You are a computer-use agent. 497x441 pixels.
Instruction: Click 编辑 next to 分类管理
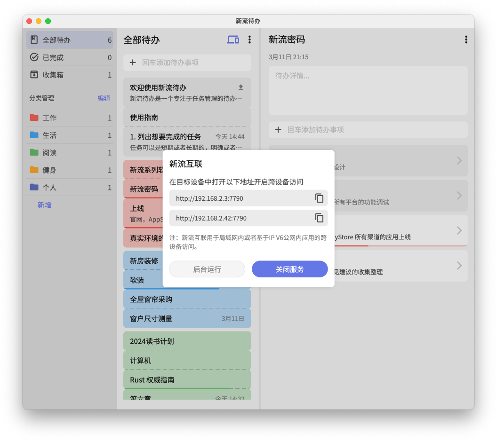(104, 98)
